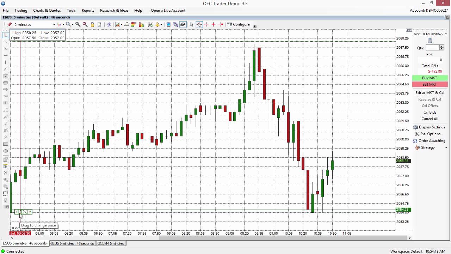451x254 pixels.
Task: Click the X delete tool in the drawing toolbar
Action: coord(5,173)
